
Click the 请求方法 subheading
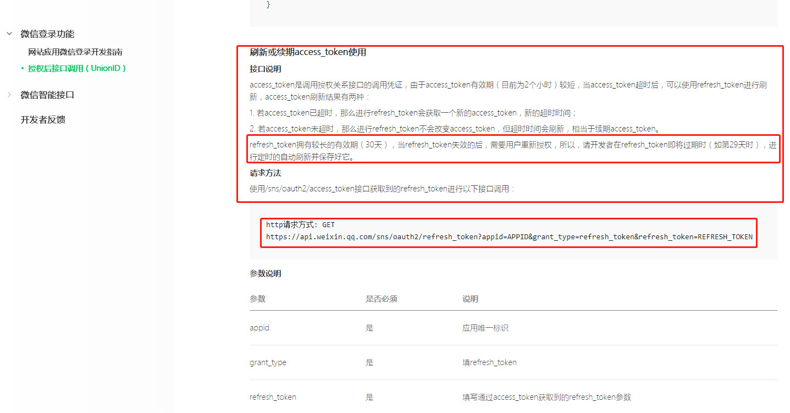click(265, 173)
